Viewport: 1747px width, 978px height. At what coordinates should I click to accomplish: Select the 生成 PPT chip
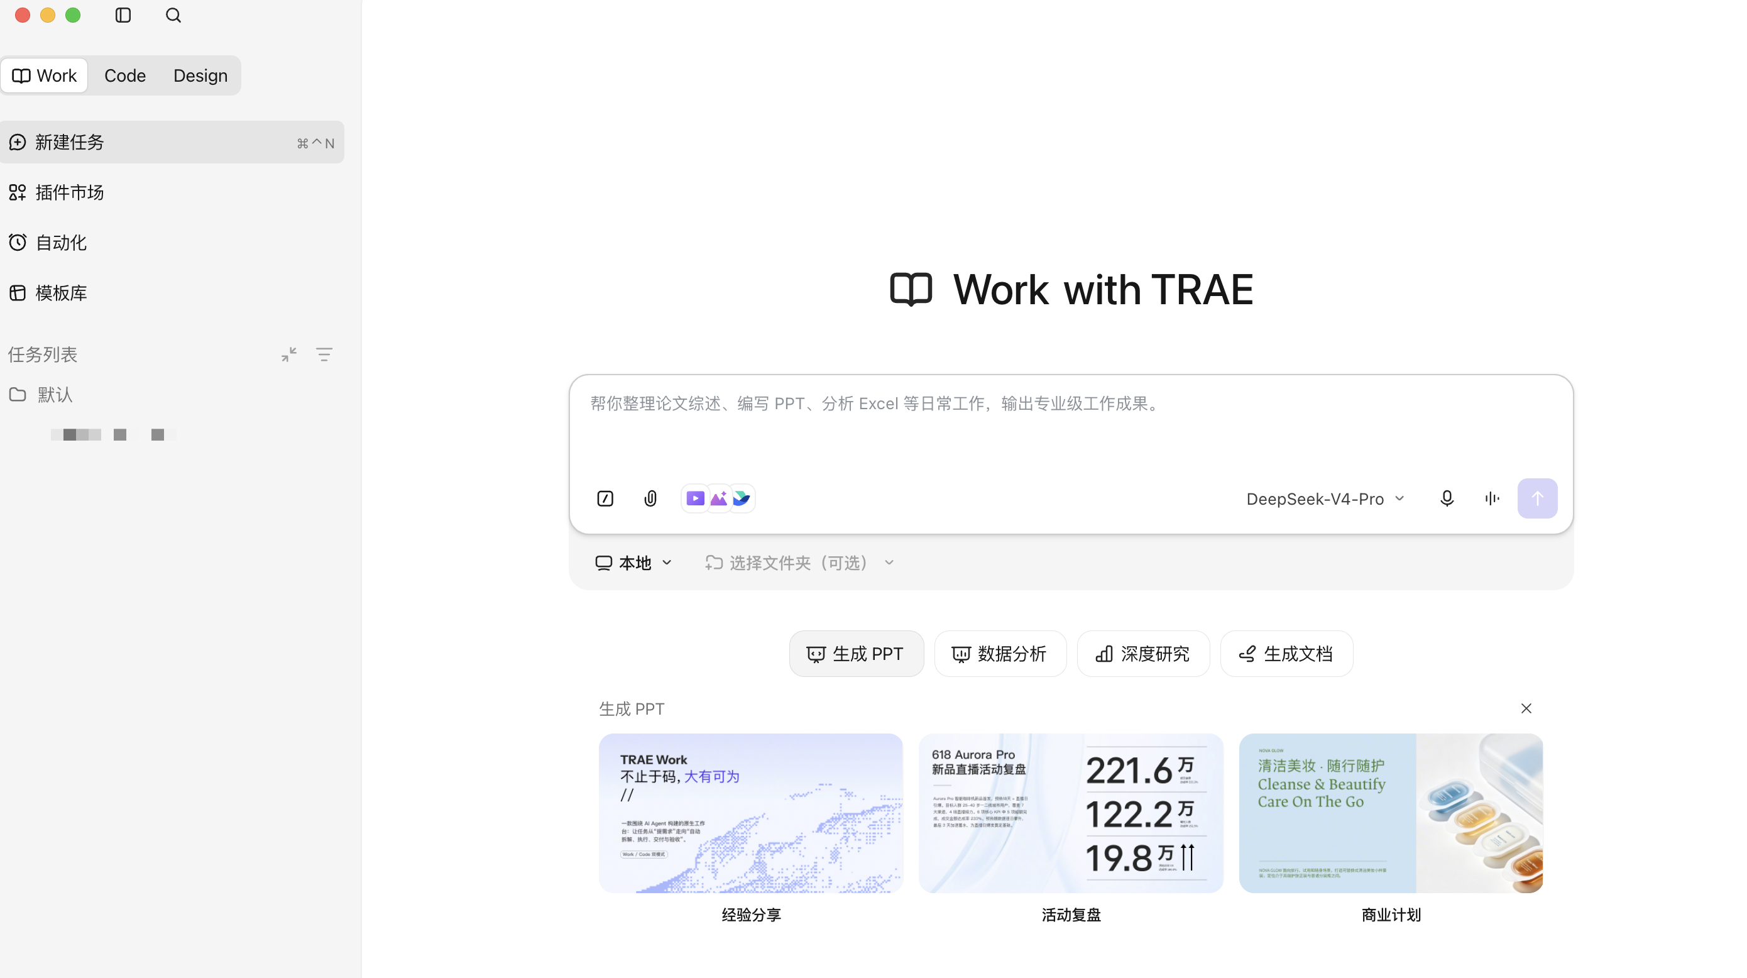coord(856,653)
